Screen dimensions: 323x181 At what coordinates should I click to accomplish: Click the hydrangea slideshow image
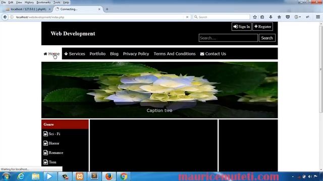pos(159,90)
